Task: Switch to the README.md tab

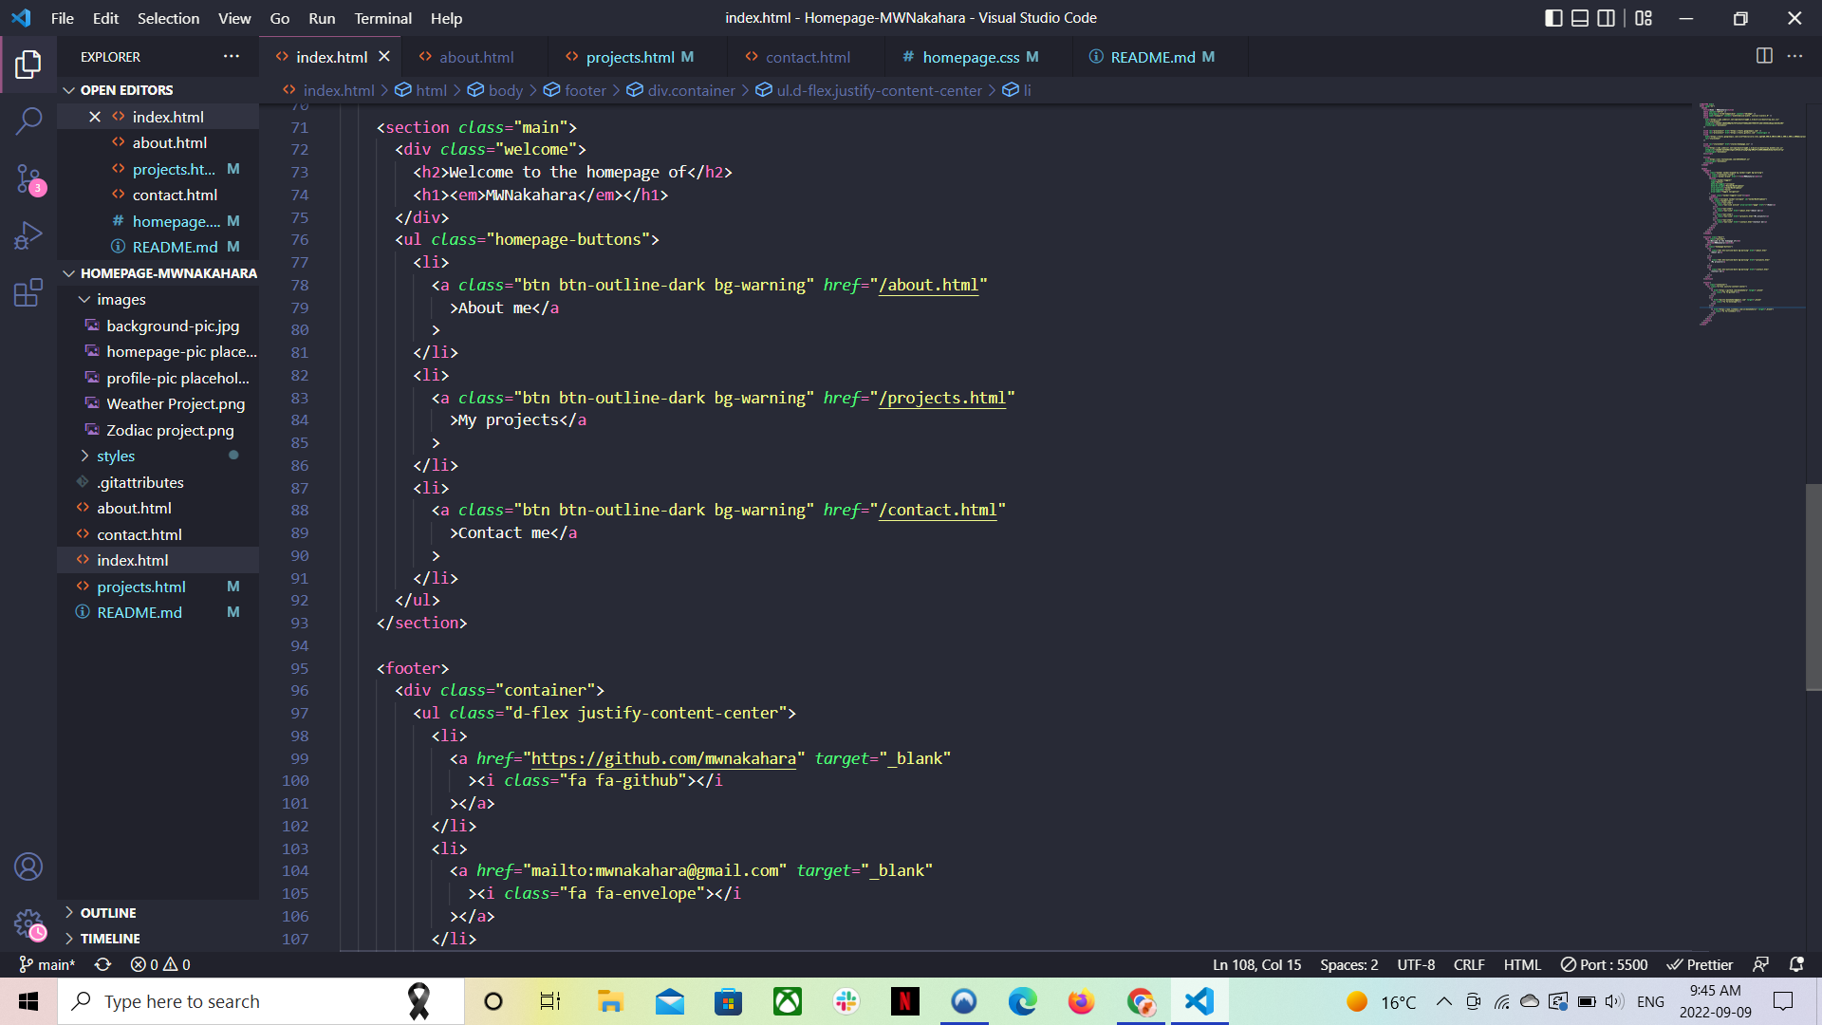Action: coord(1160,57)
